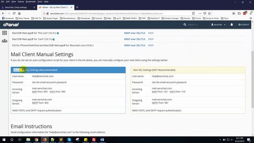Viewport: 254px width, 143px height.
Task: Click the cPanel logo
Action: (11, 25)
